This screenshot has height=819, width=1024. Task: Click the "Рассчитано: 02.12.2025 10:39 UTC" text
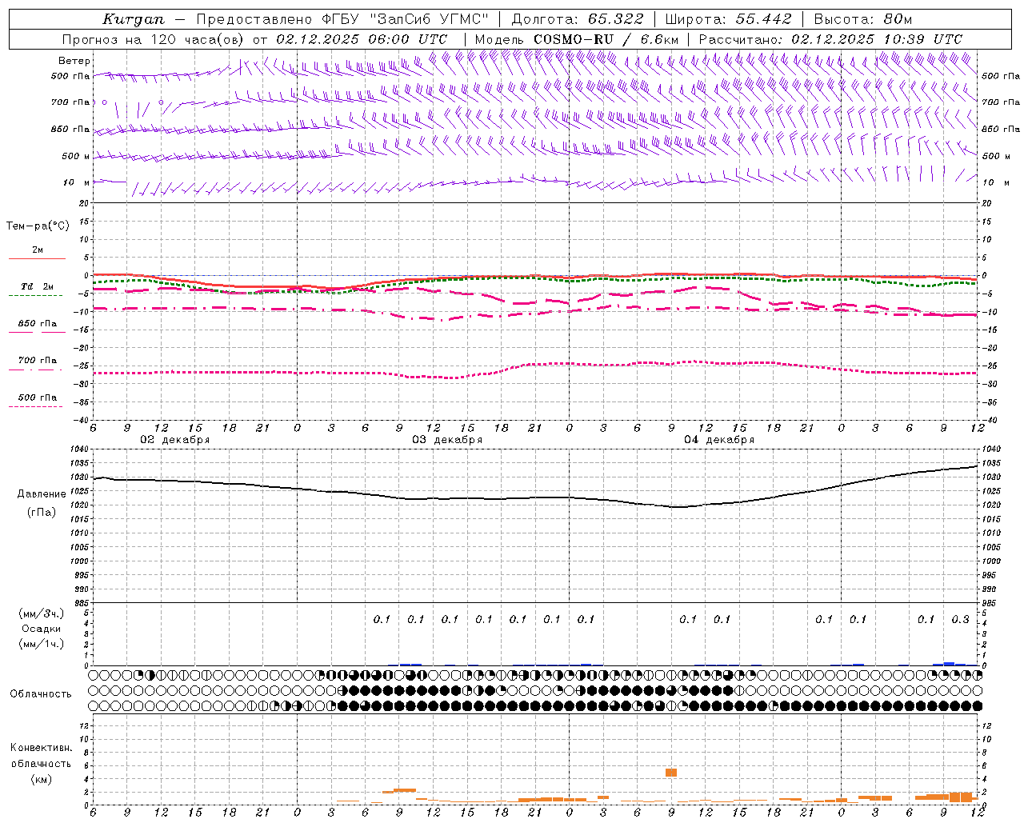click(x=830, y=38)
